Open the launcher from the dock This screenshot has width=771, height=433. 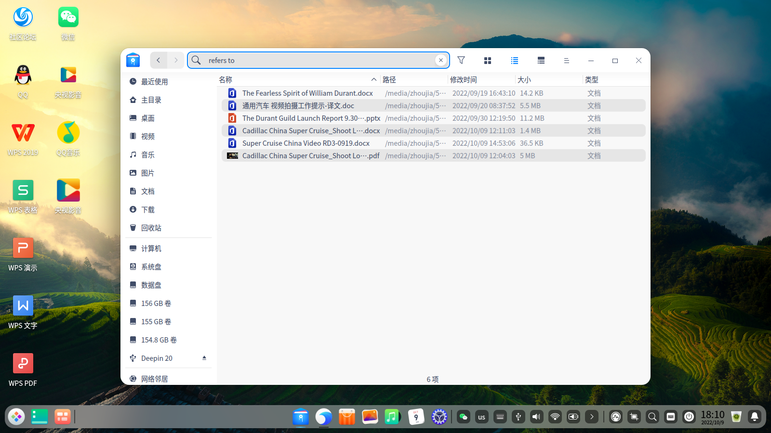pyautogui.click(x=16, y=417)
